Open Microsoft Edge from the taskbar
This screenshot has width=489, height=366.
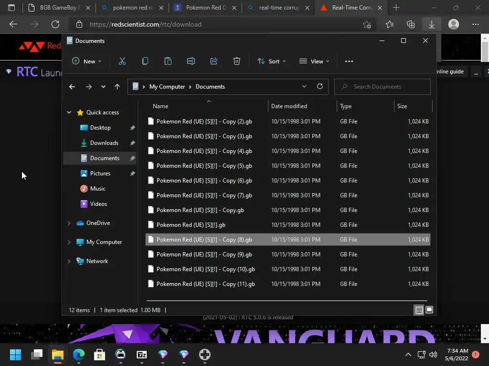79,355
